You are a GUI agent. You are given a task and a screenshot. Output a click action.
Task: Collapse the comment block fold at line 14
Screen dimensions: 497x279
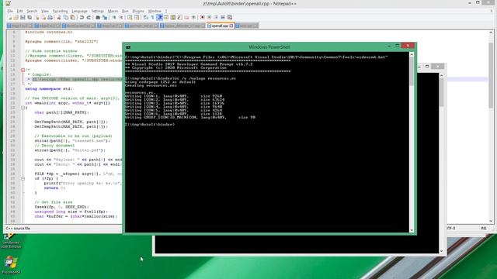(23, 70)
